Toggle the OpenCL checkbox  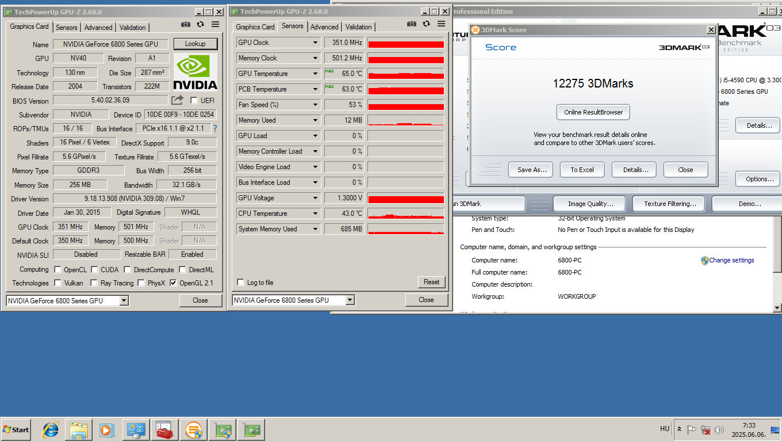(57, 269)
